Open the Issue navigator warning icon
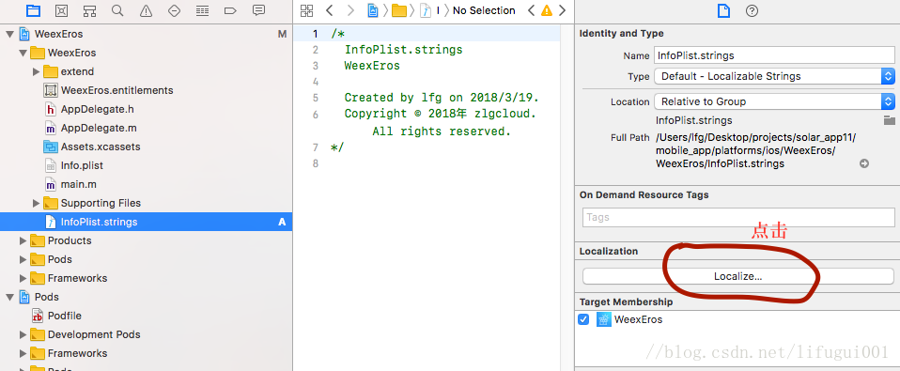 (147, 10)
